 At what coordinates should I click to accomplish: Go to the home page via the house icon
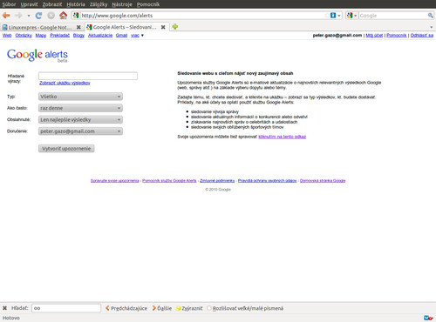click(63, 16)
